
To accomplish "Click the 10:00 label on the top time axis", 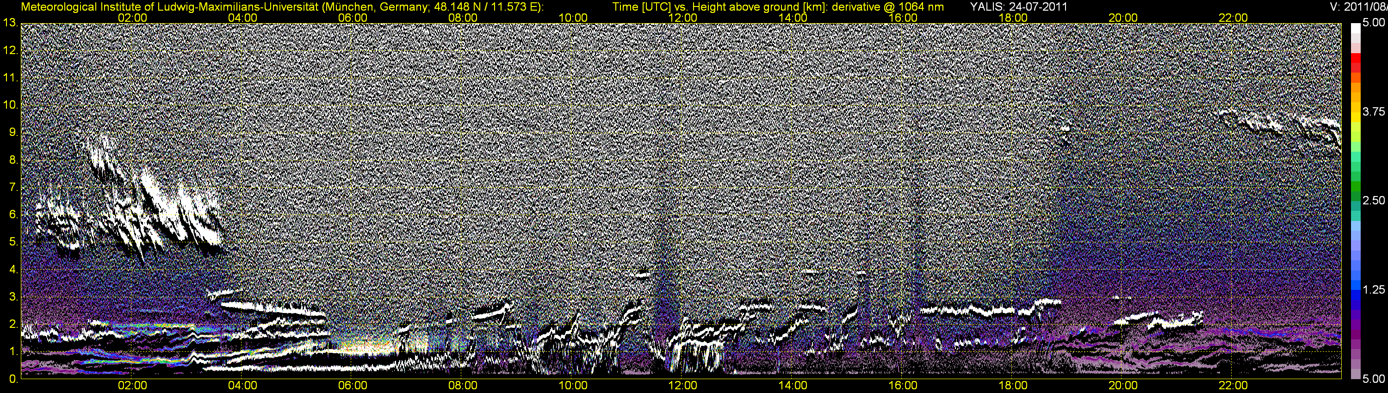I will click(x=573, y=18).
